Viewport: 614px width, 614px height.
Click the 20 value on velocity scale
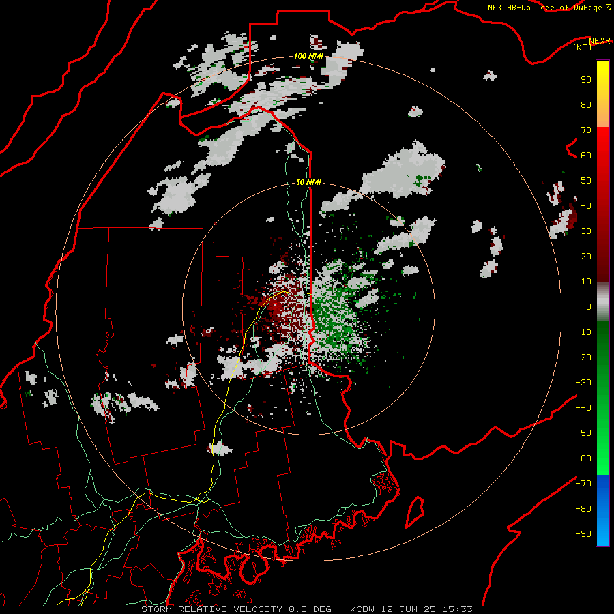tap(586, 256)
